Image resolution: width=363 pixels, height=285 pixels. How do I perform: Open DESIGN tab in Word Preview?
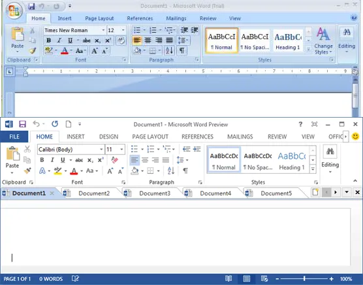click(108, 137)
